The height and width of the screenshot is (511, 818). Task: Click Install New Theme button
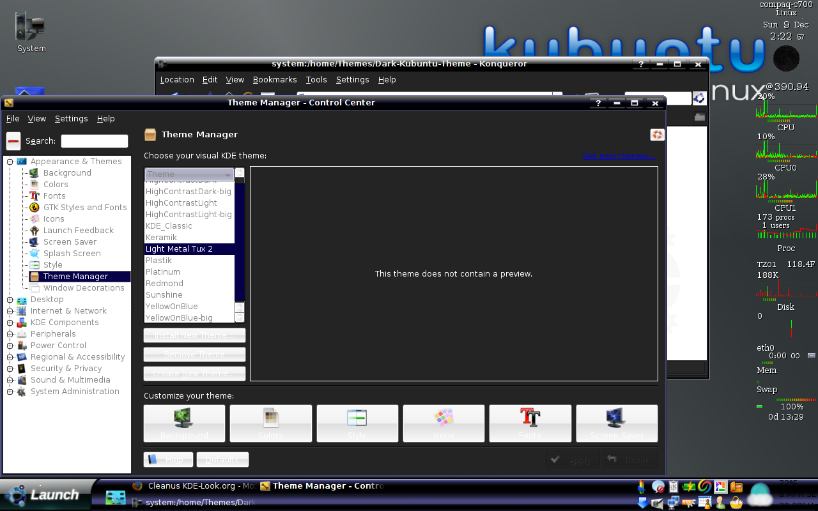pyautogui.click(x=194, y=335)
